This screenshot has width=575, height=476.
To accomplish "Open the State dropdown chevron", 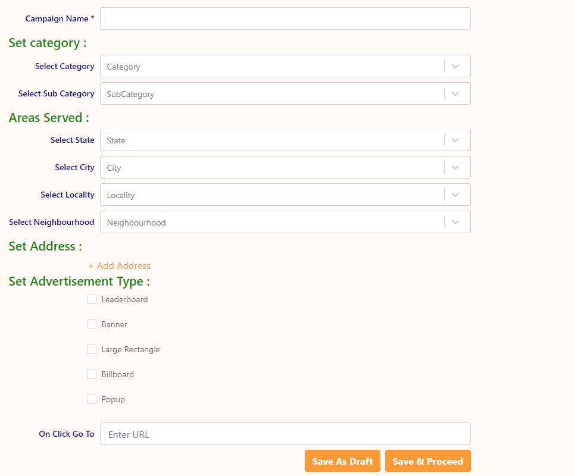I will [x=455, y=140].
